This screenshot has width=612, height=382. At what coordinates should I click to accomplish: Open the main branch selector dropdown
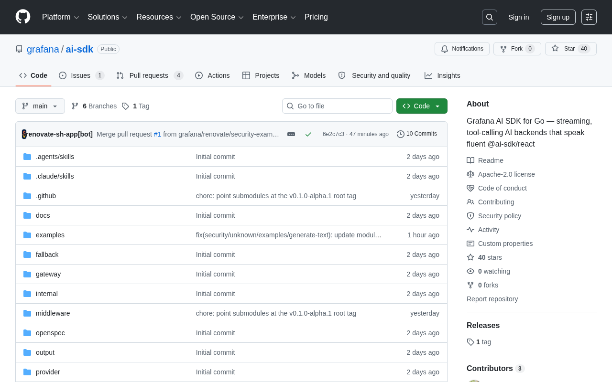coord(40,106)
